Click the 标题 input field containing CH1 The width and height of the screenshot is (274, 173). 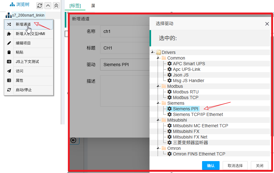tap(125, 48)
